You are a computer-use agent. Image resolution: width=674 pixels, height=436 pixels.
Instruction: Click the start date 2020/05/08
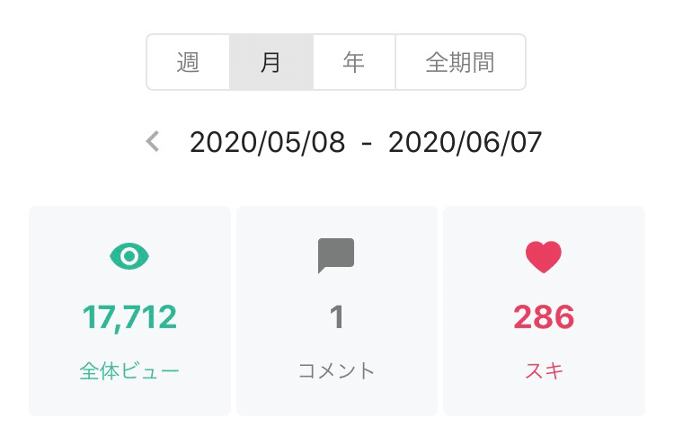tap(267, 142)
